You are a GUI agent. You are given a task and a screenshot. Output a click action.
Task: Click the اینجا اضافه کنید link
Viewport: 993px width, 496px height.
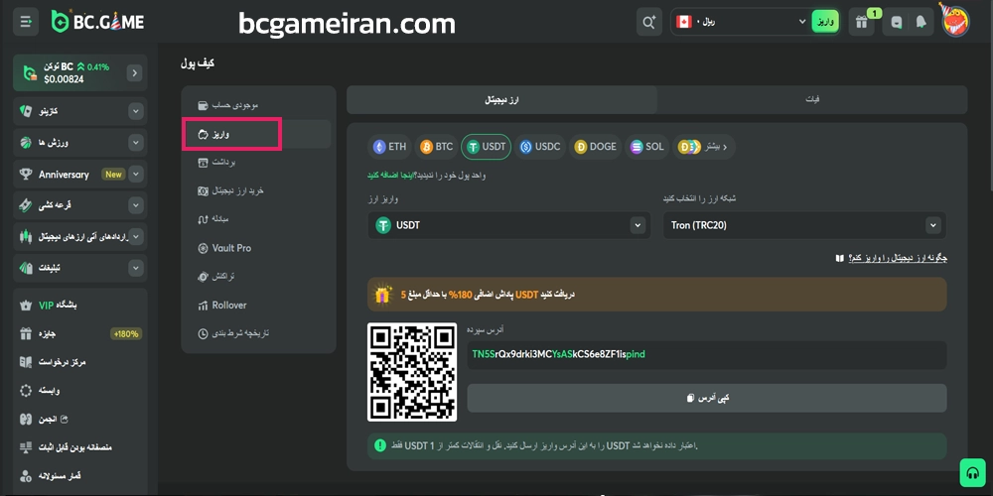coord(390,176)
